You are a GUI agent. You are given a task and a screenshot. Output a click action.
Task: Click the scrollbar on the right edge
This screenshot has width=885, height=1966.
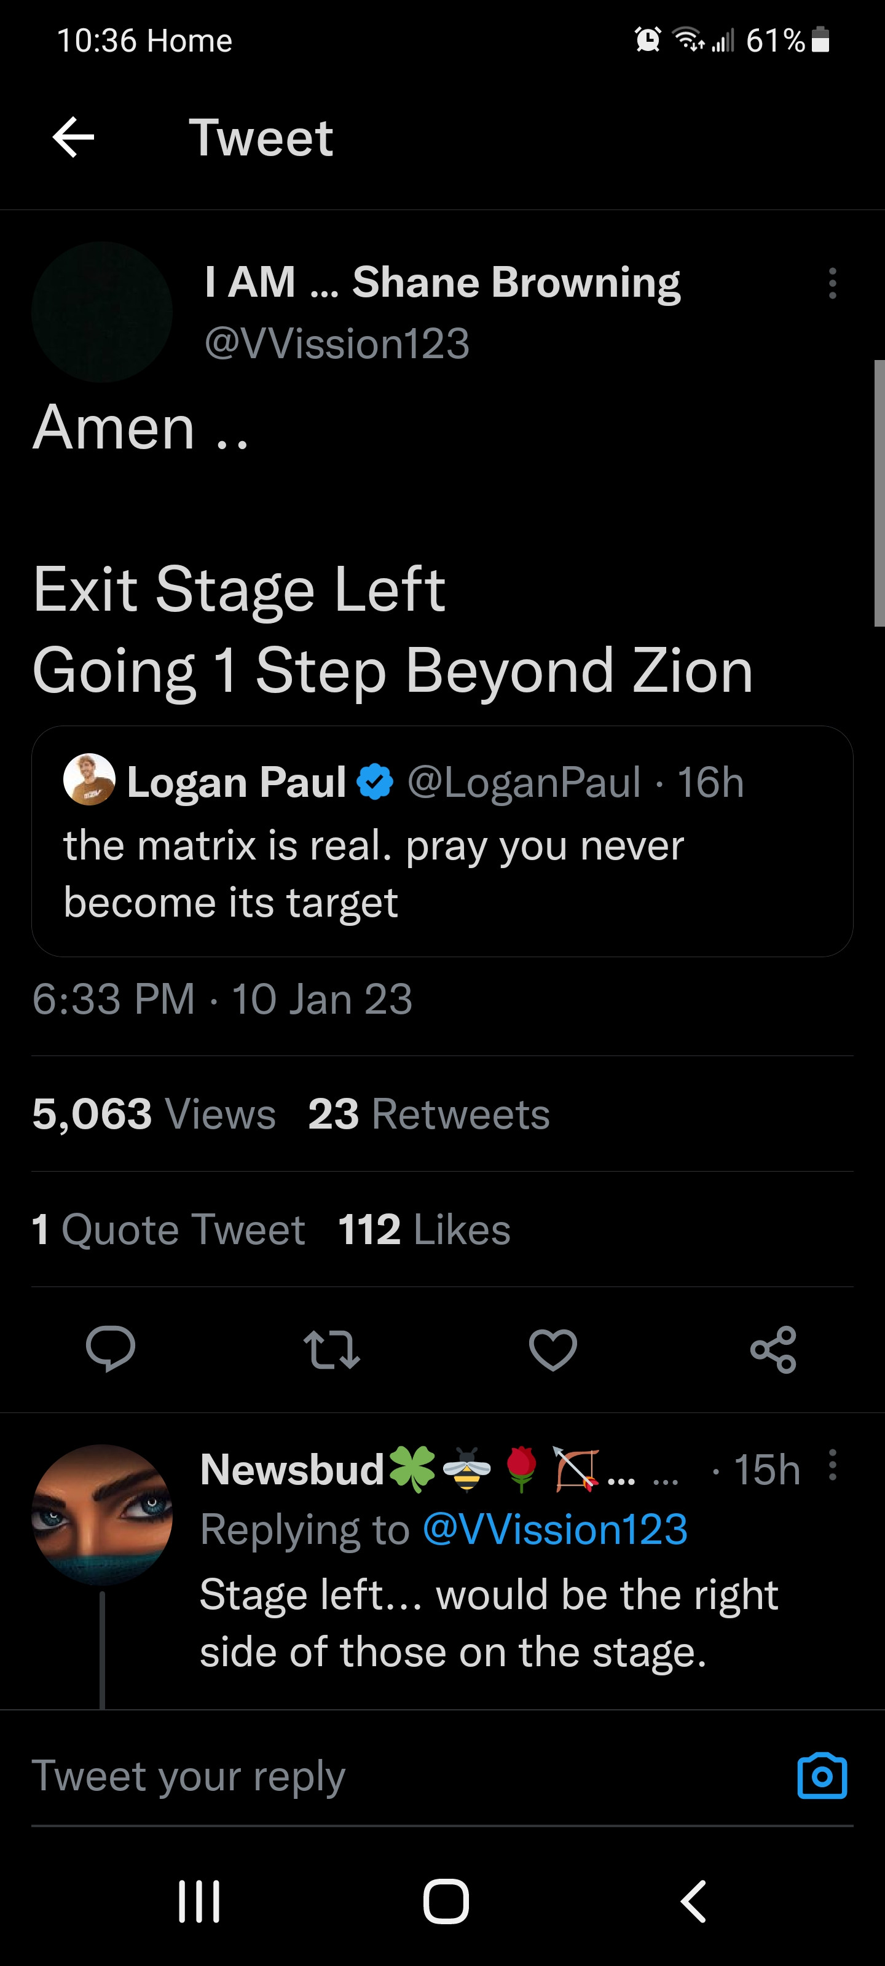[x=879, y=493]
